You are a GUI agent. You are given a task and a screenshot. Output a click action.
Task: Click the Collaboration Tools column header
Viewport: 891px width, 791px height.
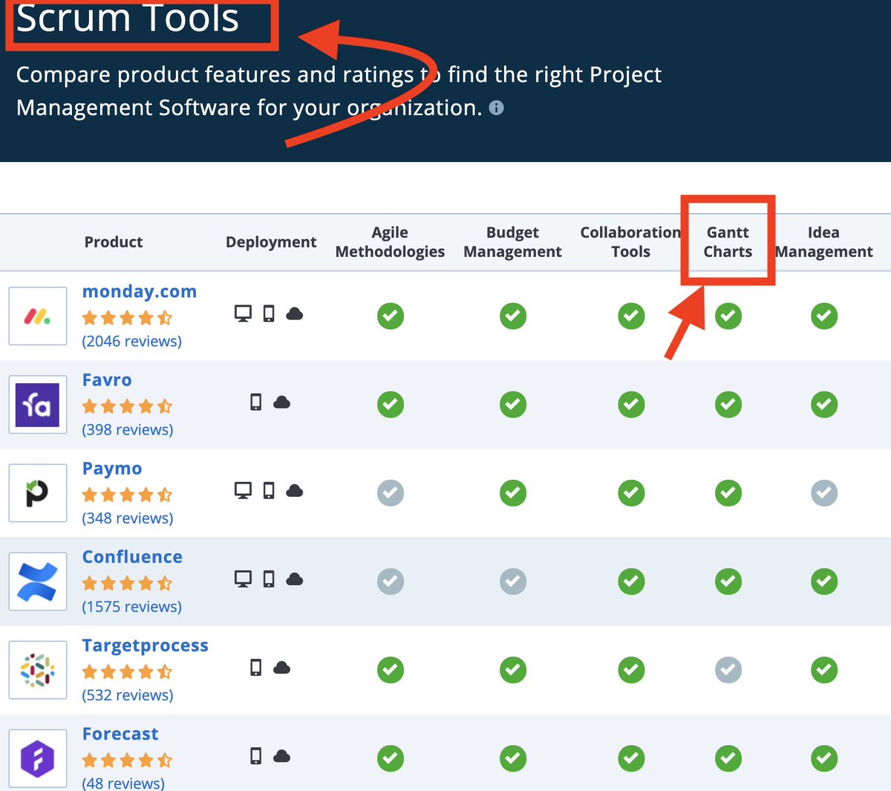tap(631, 242)
